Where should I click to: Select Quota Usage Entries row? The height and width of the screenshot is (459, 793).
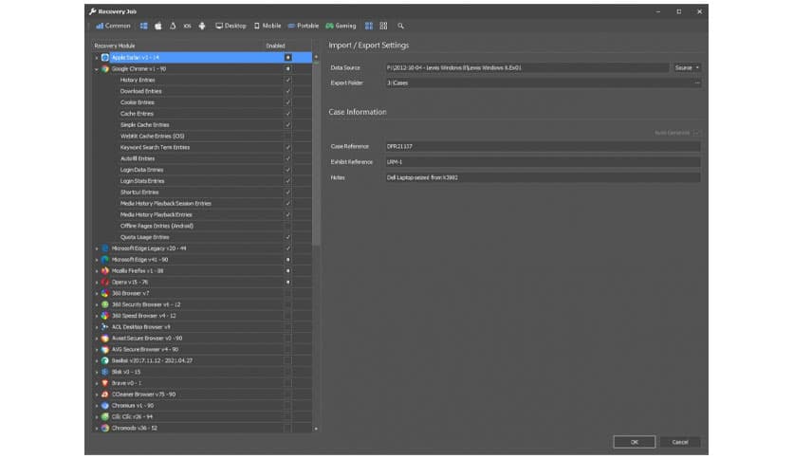point(202,237)
